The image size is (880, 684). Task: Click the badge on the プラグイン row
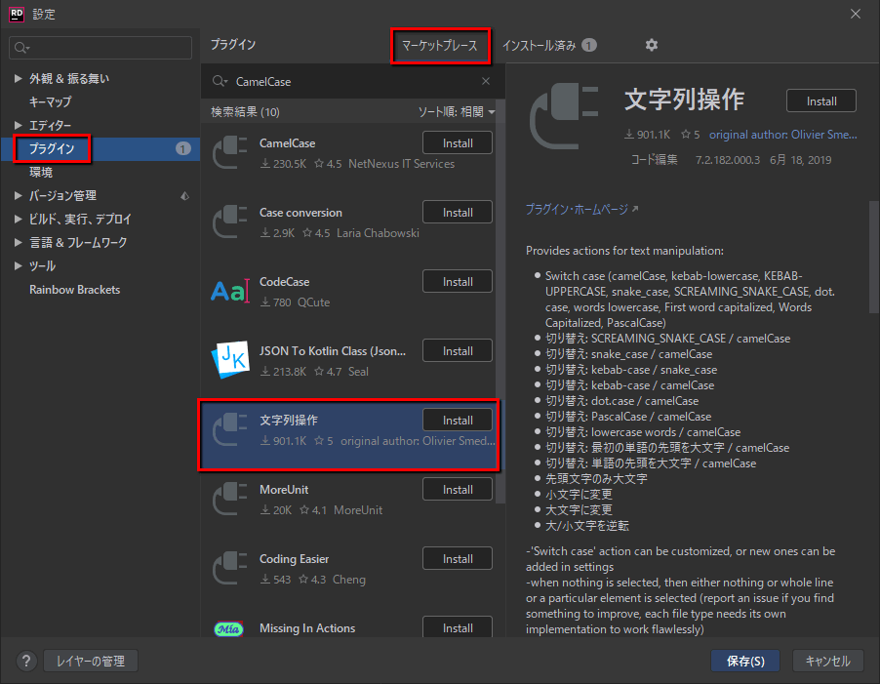(x=183, y=148)
